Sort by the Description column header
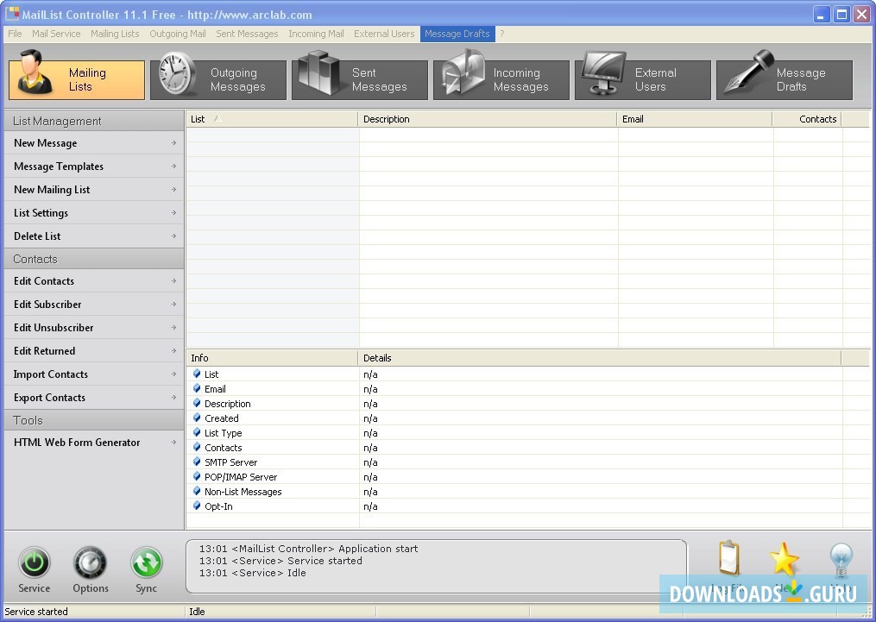The width and height of the screenshot is (876, 622). pos(487,119)
